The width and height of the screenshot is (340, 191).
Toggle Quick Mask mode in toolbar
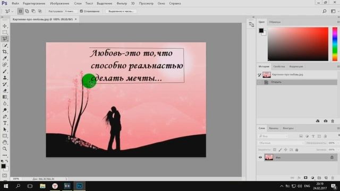[5, 176]
